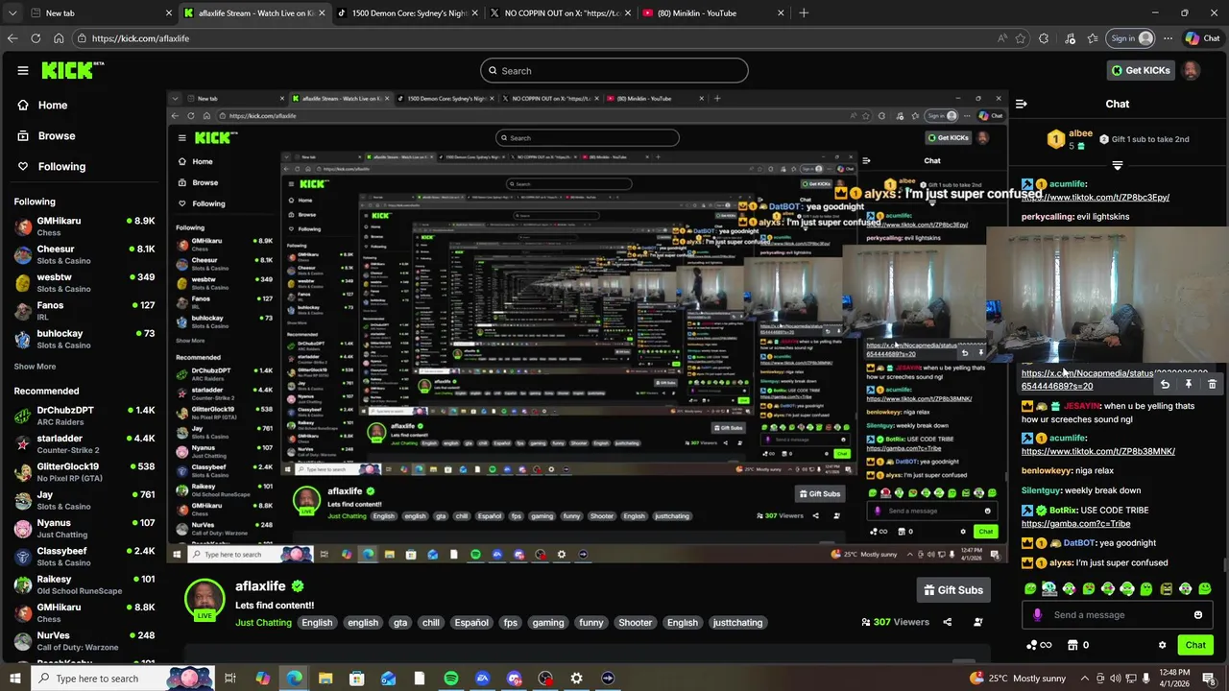Click the channel points infinity icon
This screenshot has height=691, width=1229.
pos(1039,645)
